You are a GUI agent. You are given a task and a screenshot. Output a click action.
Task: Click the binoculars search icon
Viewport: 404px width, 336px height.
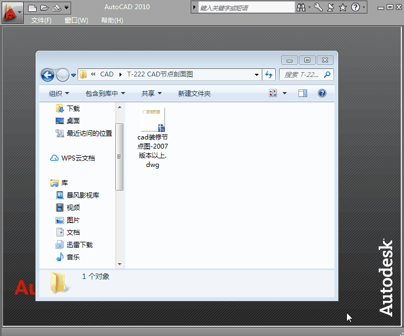301,8
